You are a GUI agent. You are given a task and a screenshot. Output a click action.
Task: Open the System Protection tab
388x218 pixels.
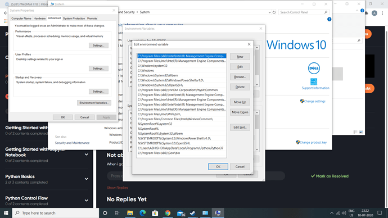tap(74, 19)
